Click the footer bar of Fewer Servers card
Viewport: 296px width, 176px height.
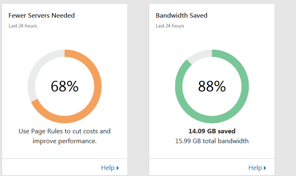click(49, 167)
